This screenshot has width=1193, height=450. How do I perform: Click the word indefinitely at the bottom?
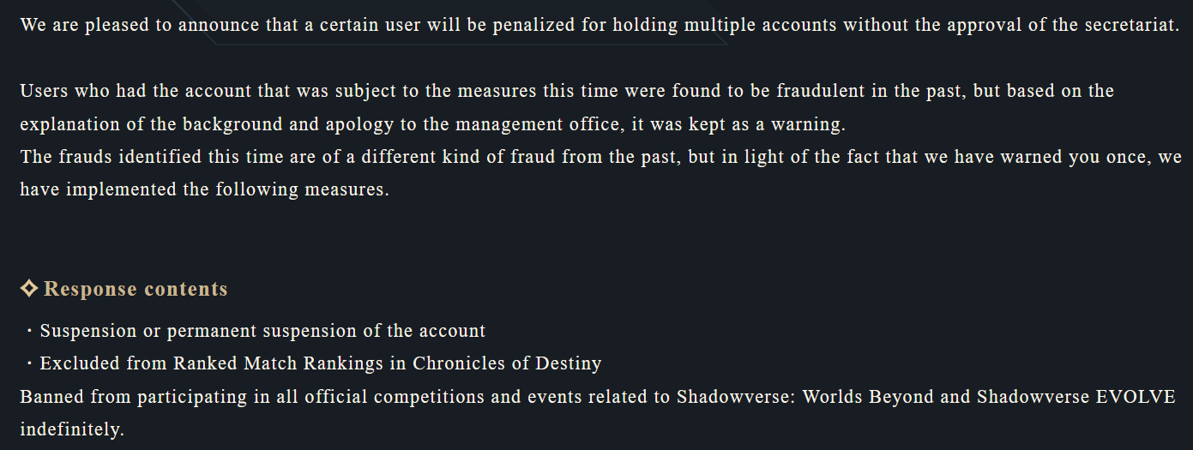coord(72,429)
